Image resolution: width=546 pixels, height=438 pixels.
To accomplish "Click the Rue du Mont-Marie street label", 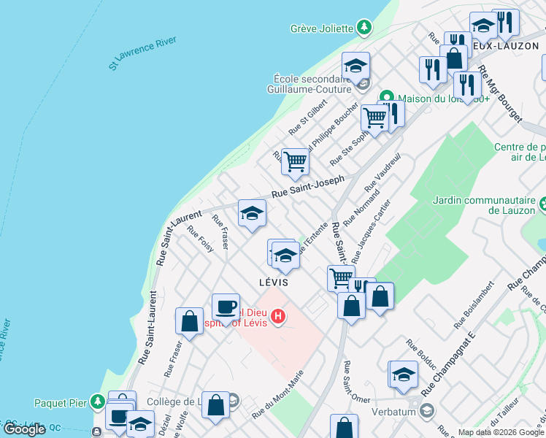I will [x=277, y=394].
